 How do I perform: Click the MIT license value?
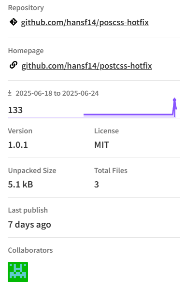tap(101, 145)
